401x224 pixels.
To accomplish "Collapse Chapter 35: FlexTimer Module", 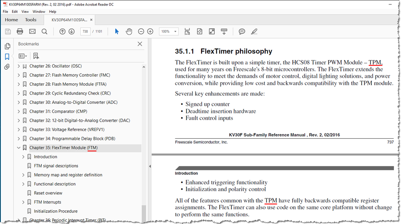I will click(19, 147).
